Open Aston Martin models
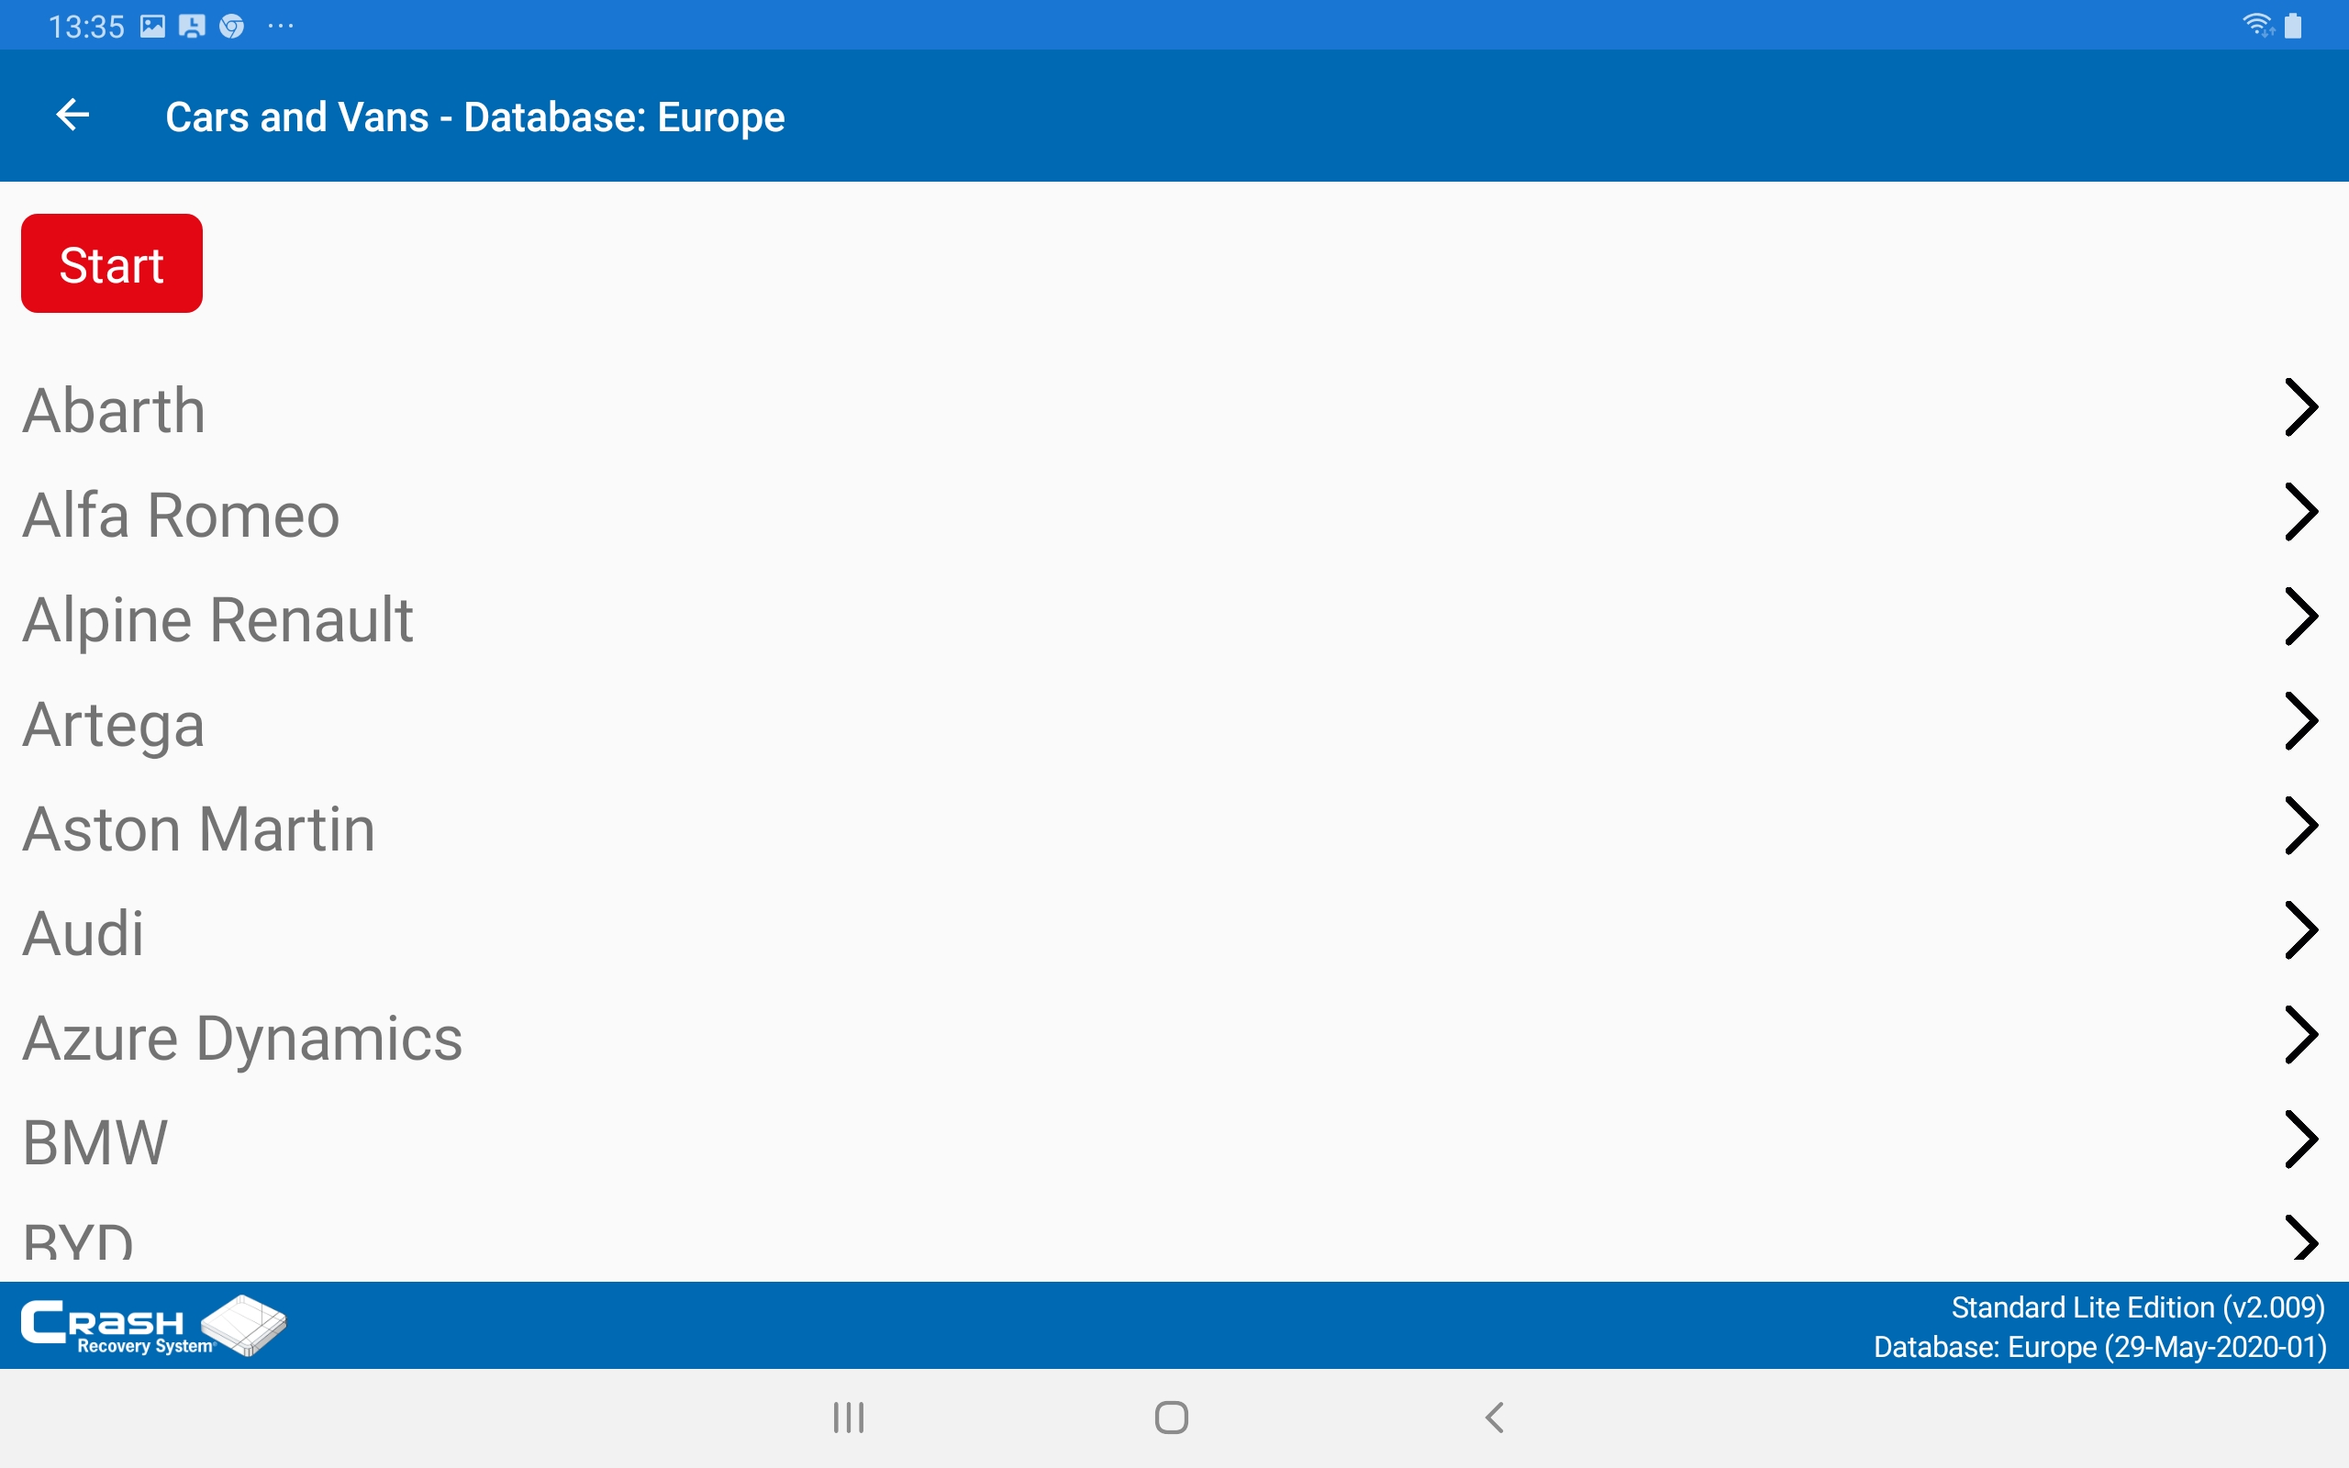This screenshot has width=2349, height=1468. [199, 829]
